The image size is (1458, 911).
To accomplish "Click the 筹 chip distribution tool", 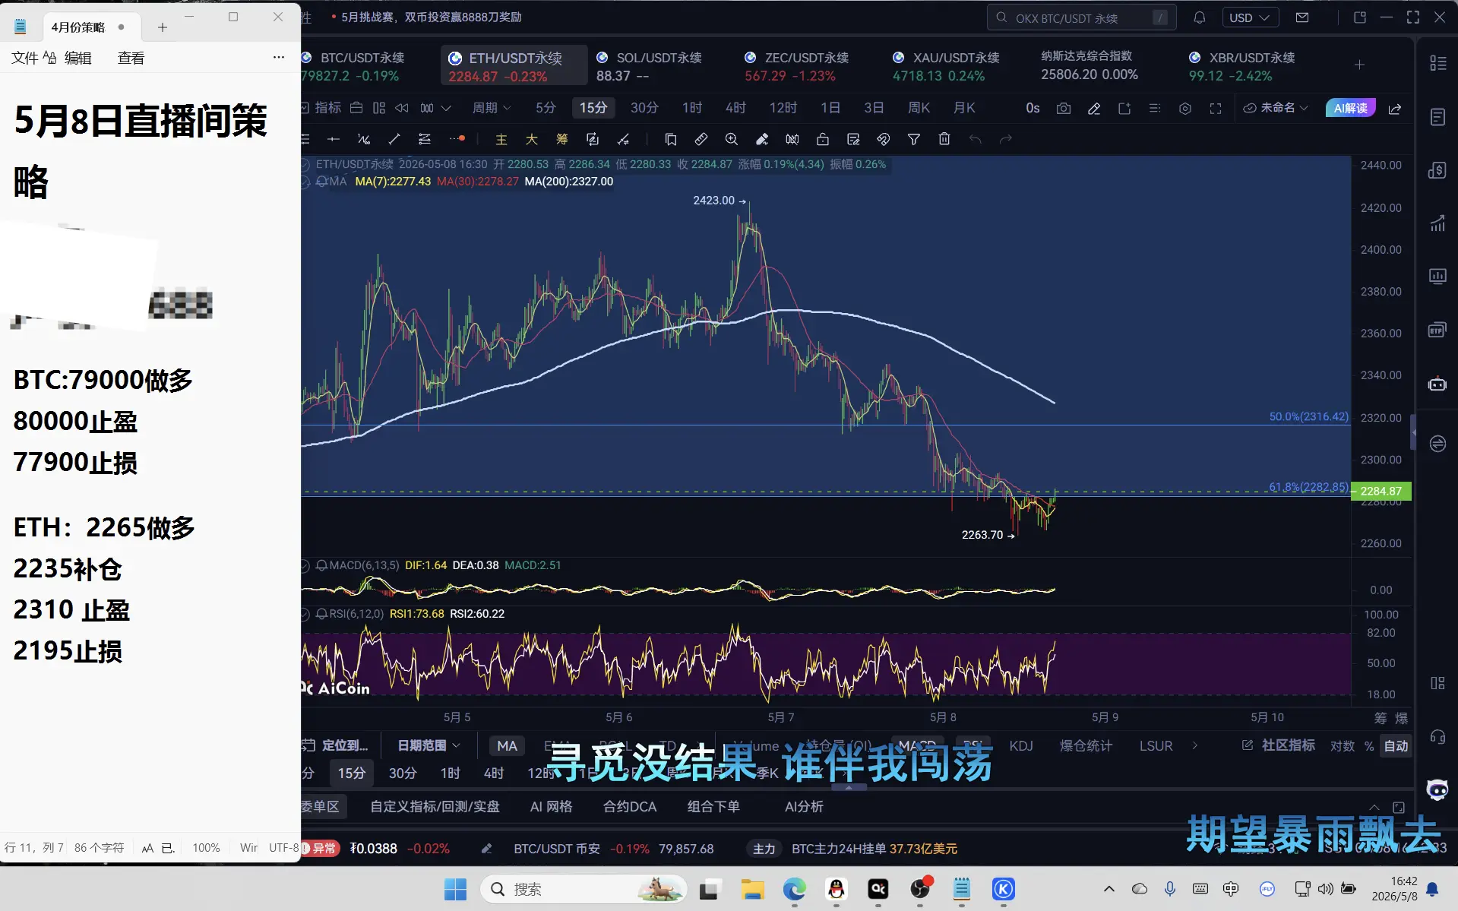I will (x=562, y=139).
